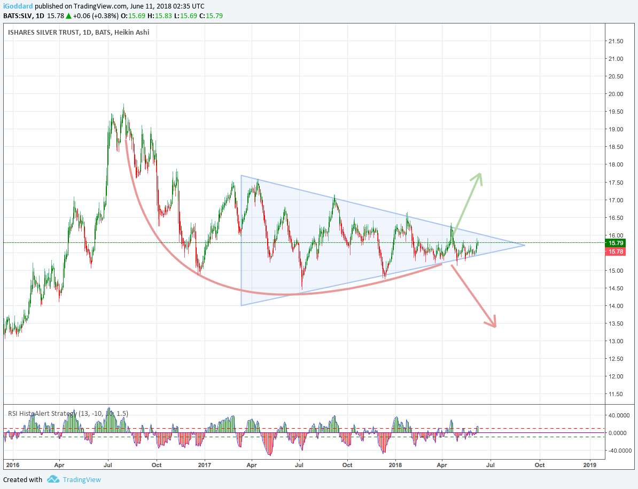Click the O:15.69 open value
Viewport: 638px width, 489px height.
coord(133,16)
